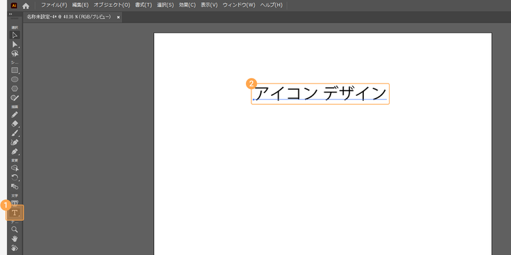The image size is (511, 255).
Task: Select the lasso-with-arrow selection tool
Action: [15, 53]
